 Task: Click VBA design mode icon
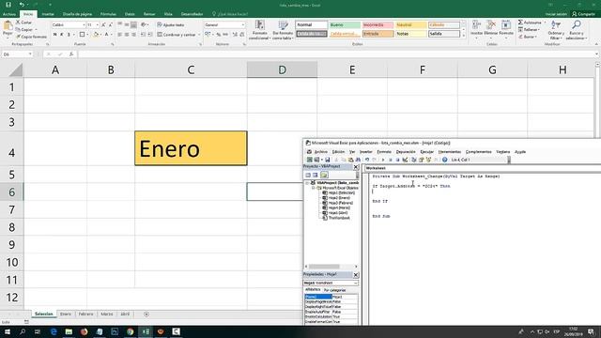tap(405, 160)
